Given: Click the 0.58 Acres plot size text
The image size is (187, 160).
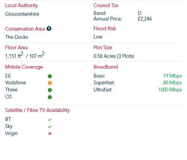Looking at the screenshot, I should coord(114,56).
